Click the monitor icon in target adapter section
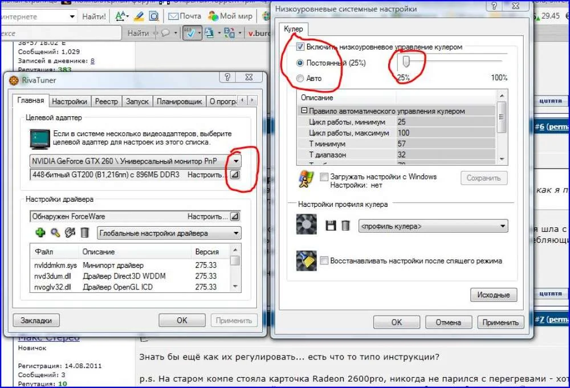The image size is (570, 388). pos(40,139)
